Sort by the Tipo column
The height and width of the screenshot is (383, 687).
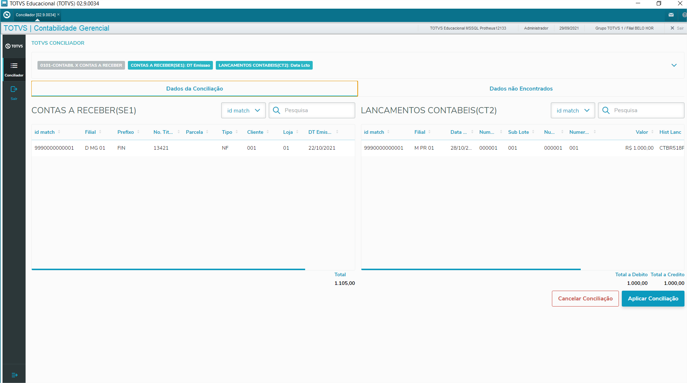pyautogui.click(x=237, y=132)
